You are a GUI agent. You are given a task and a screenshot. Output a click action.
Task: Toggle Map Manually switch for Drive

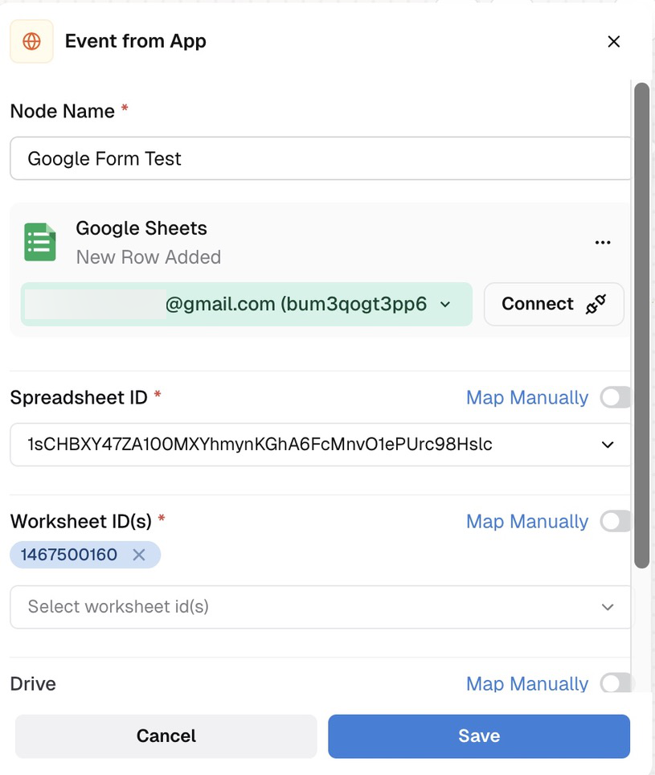click(615, 684)
